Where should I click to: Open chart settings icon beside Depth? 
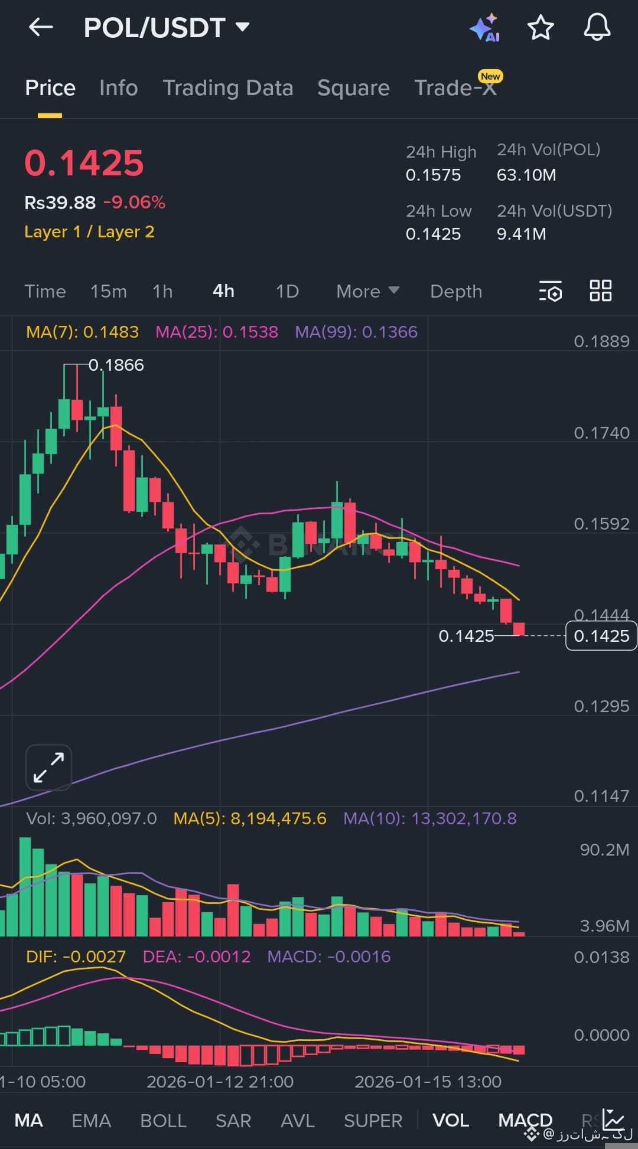click(551, 291)
